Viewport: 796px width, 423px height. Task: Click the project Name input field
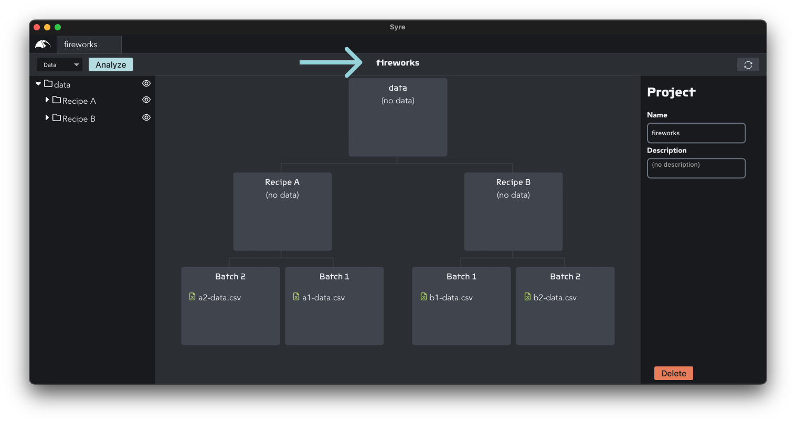click(x=696, y=133)
